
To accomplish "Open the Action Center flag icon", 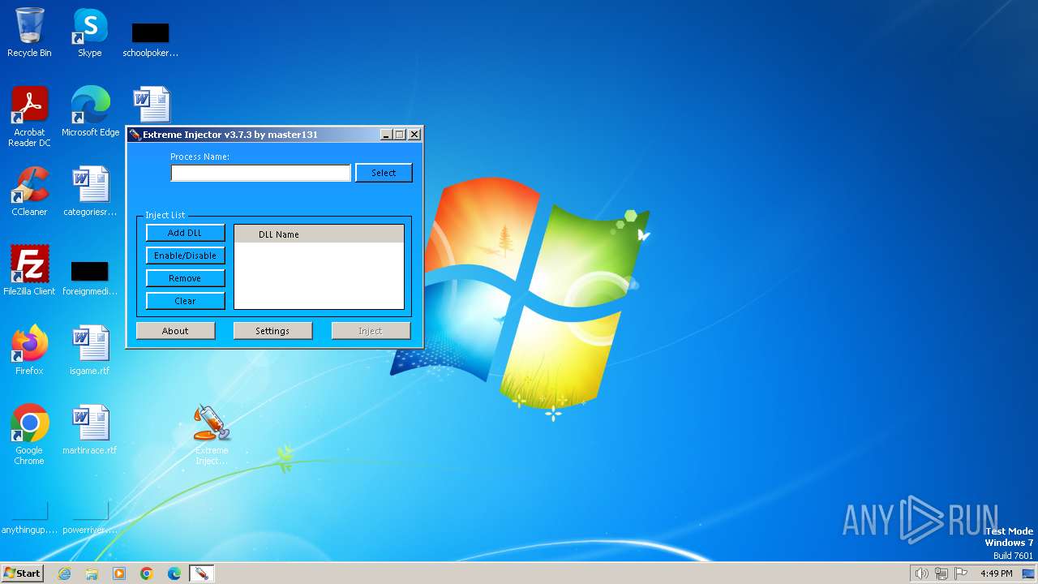I will point(961,573).
